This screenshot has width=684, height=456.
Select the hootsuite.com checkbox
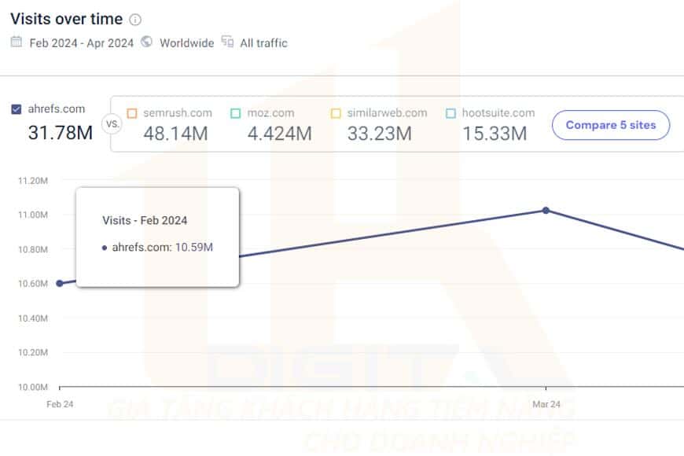pyautogui.click(x=450, y=113)
